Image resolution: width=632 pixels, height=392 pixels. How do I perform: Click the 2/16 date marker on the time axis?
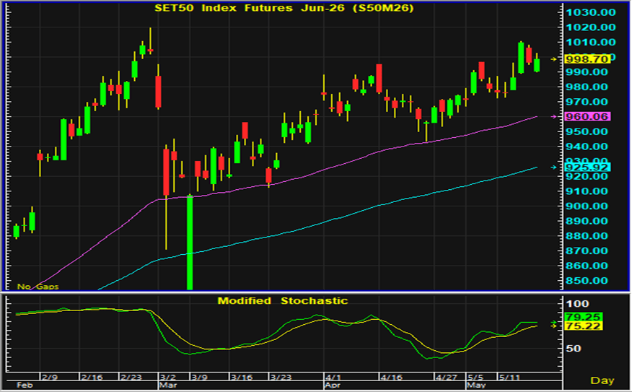[x=92, y=378]
